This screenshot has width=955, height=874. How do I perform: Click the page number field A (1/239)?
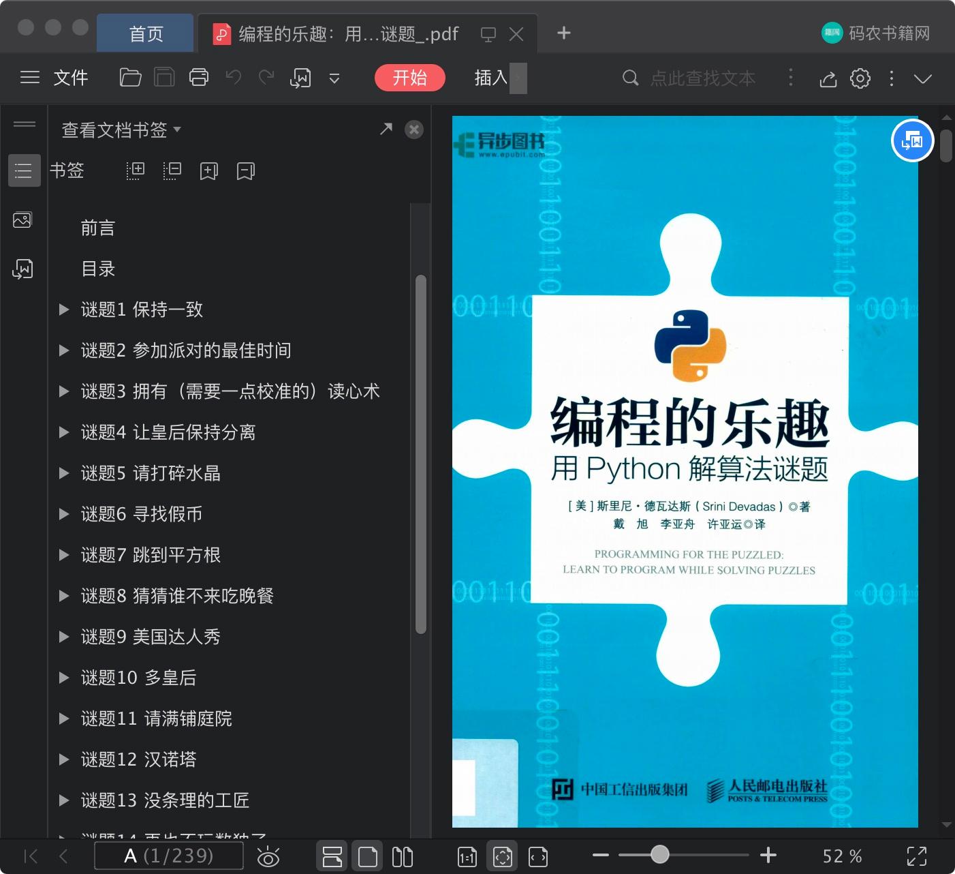pyautogui.click(x=169, y=856)
